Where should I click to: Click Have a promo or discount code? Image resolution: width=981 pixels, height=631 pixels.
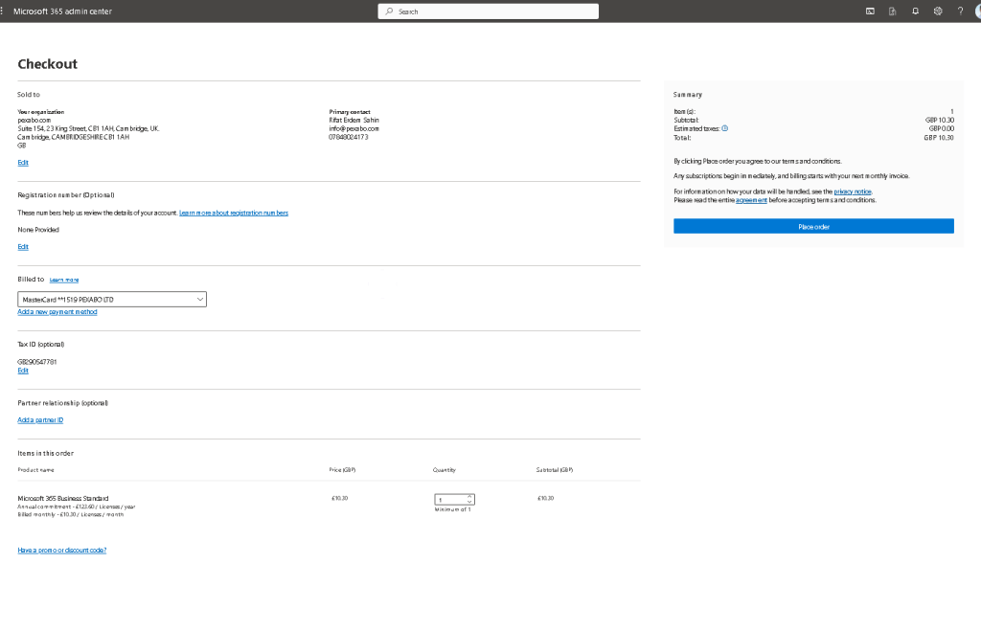[x=62, y=551]
